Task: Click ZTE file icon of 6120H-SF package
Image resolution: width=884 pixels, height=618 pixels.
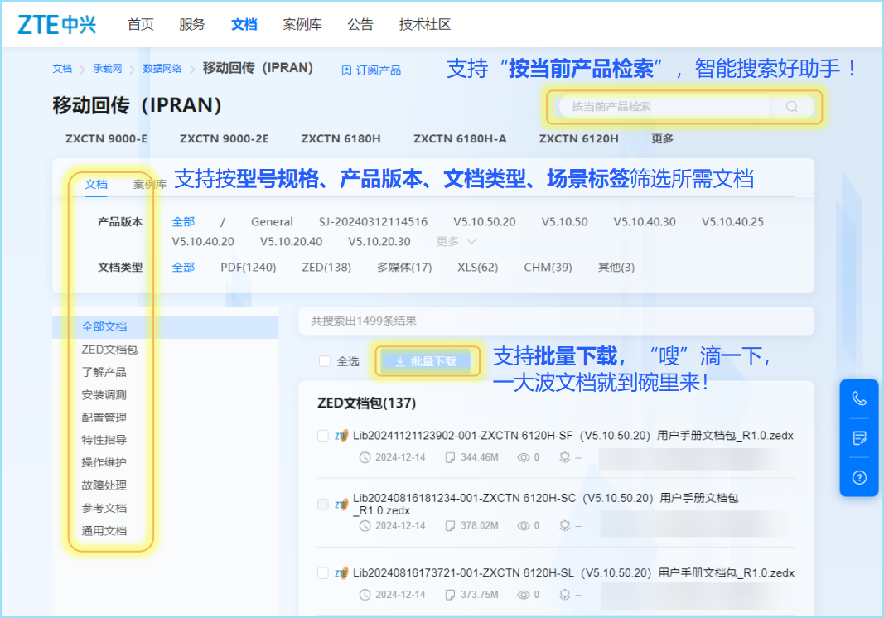Action: click(x=341, y=436)
